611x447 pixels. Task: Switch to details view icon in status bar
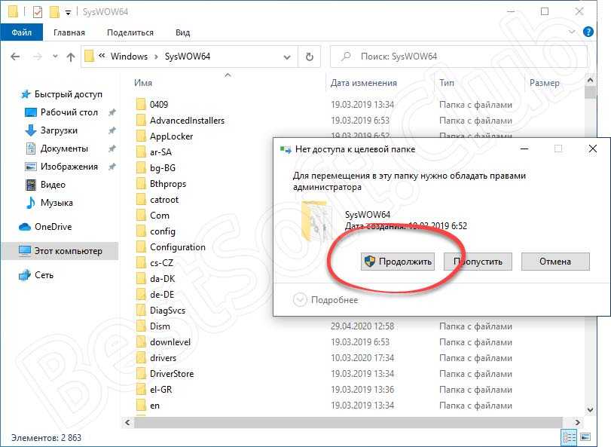(569, 437)
